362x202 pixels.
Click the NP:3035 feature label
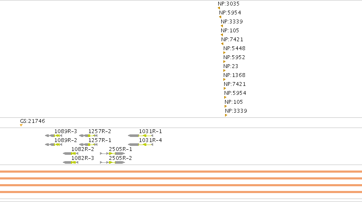click(228, 4)
